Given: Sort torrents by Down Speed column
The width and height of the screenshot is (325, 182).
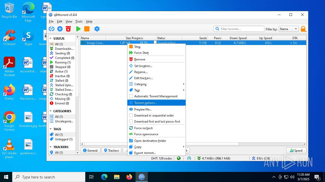Looking at the screenshot, I should tap(234, 38).
